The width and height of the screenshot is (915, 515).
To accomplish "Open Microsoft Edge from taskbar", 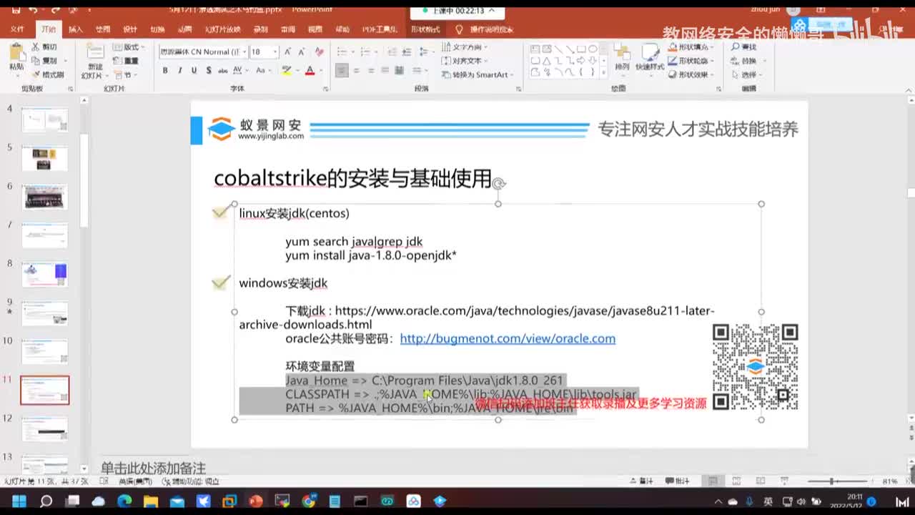I will [124, 501].
